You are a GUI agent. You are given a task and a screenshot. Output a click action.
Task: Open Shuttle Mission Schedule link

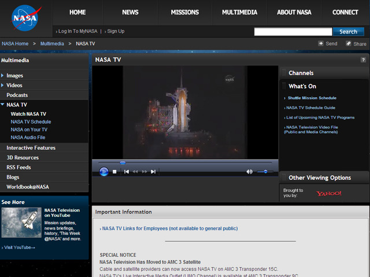click(312, 98)
